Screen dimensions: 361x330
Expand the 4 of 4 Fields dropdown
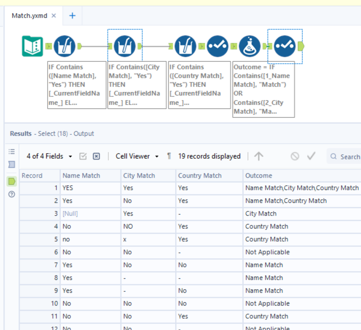tap(49, 156)
